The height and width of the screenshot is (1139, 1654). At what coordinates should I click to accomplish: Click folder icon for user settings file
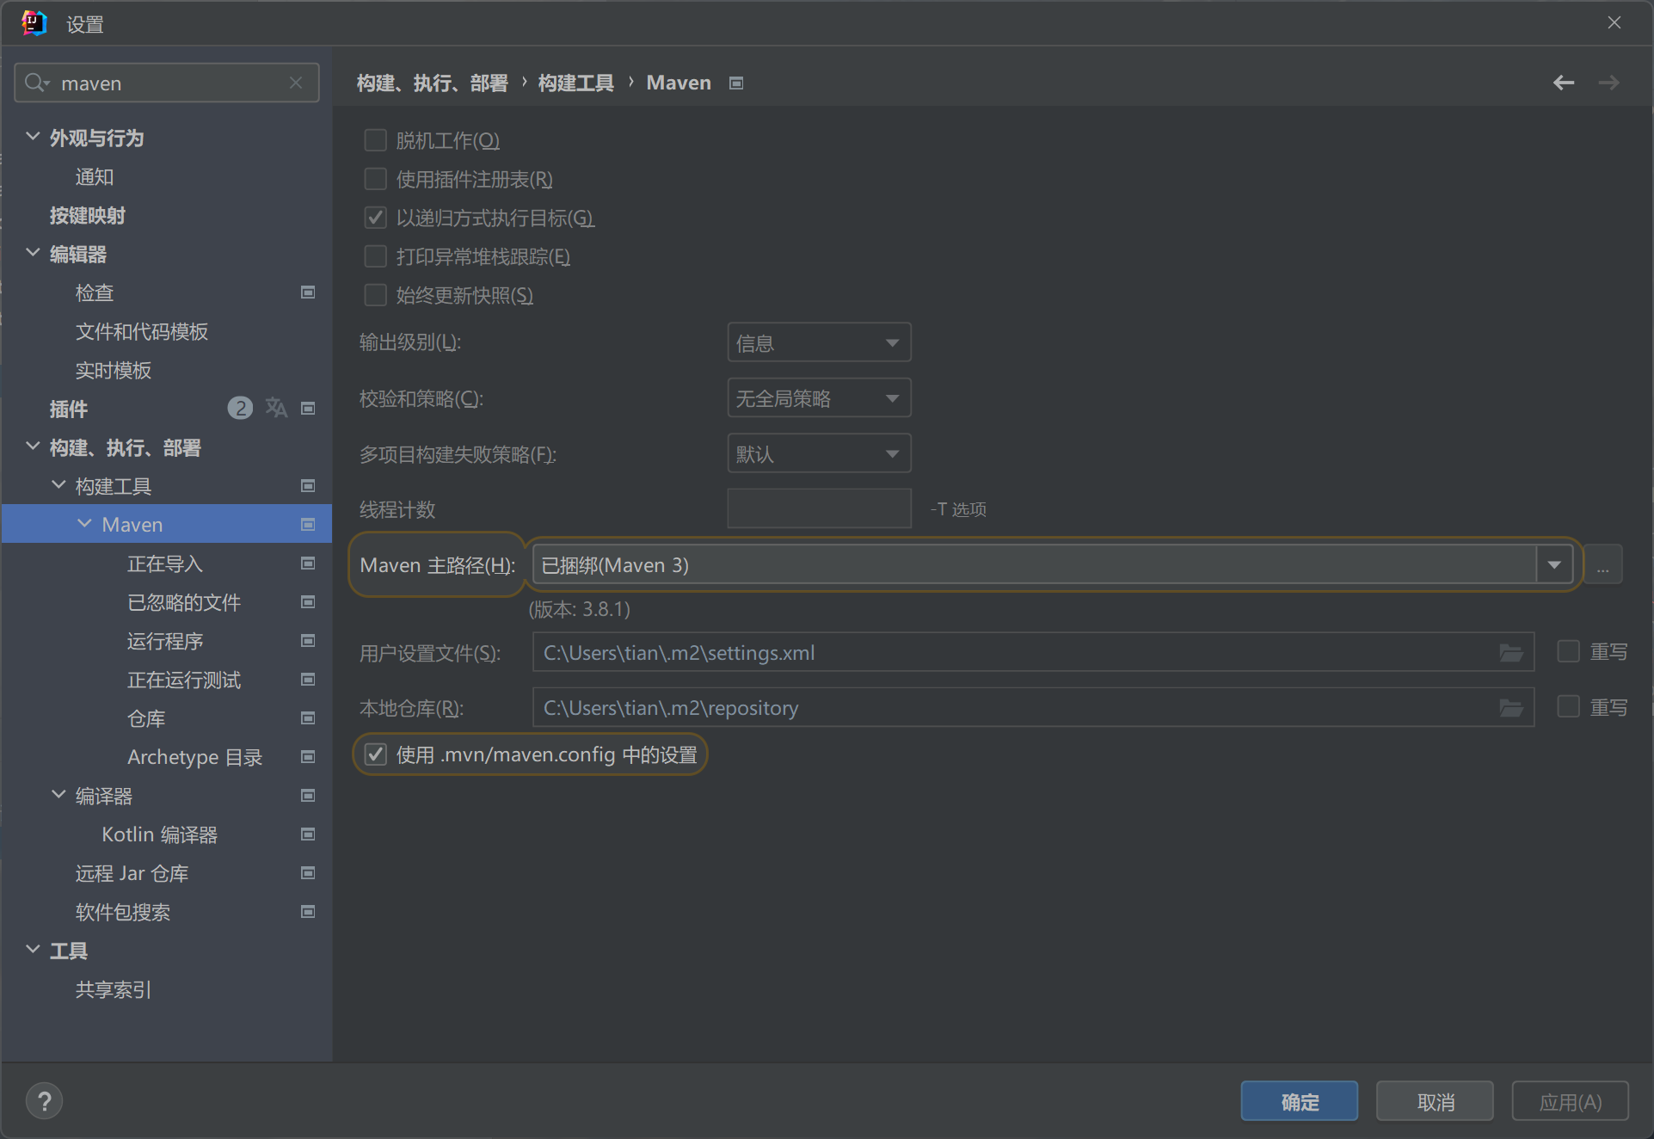(x=1511, y=653)
